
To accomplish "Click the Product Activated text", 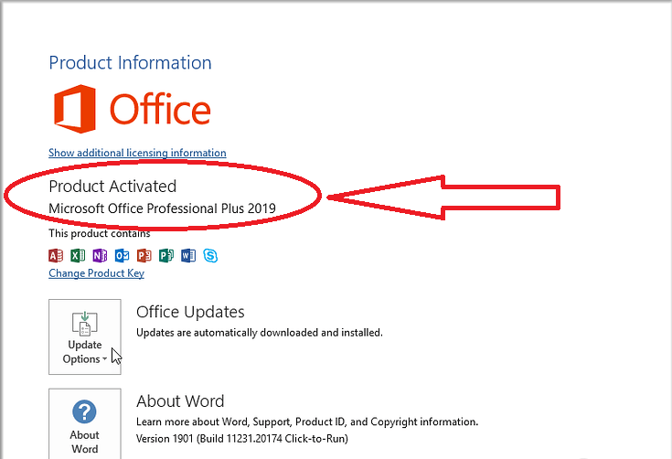I will point(112,187).
